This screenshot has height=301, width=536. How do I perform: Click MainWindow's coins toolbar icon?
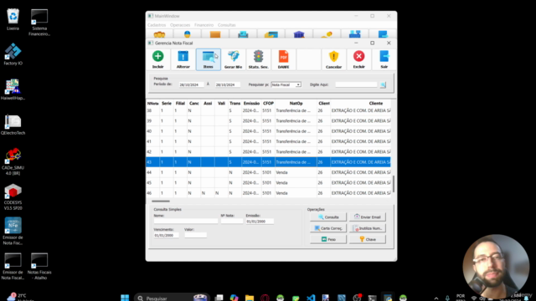327,34
